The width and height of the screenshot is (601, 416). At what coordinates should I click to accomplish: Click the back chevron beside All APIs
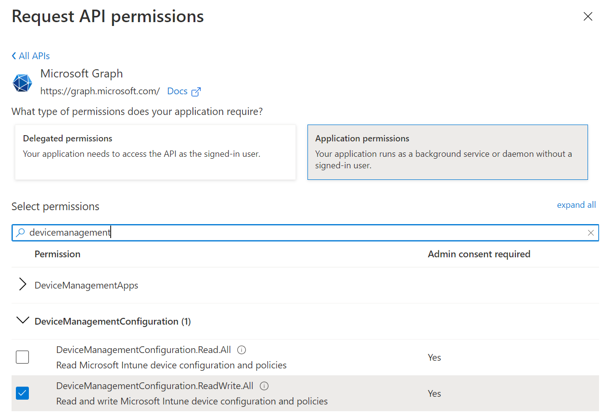(x=14, y=56)
